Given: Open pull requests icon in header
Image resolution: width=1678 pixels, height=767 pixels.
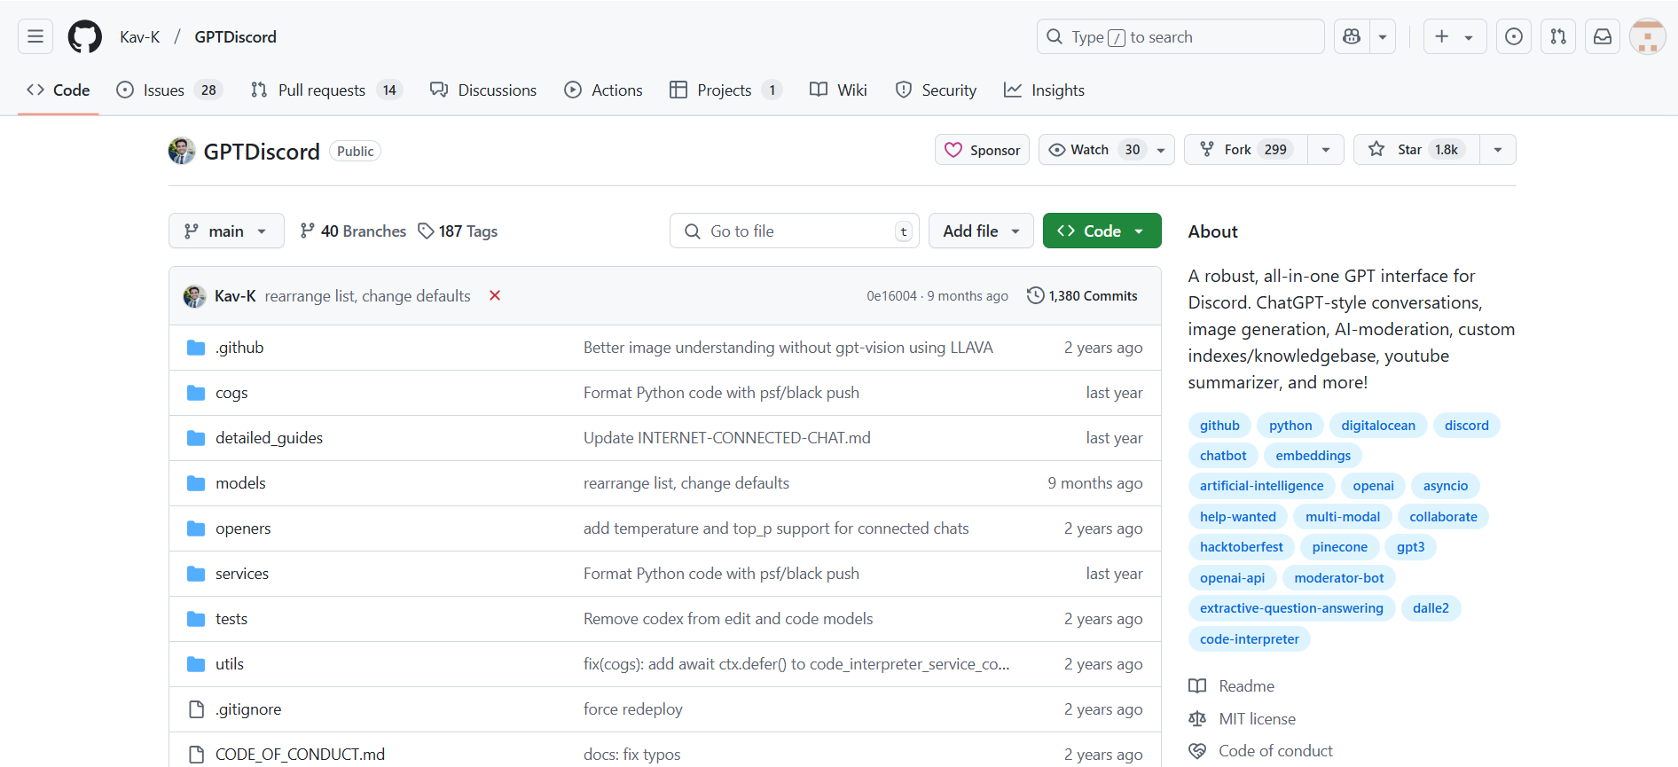Looking at the screenshot, I should (x=1558, y=36).
